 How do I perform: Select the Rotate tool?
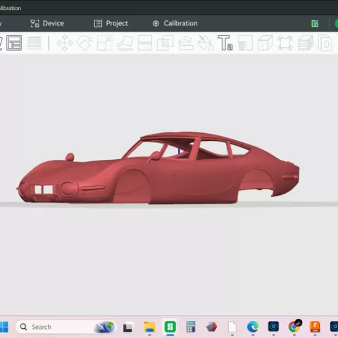(x=84, y=43)
